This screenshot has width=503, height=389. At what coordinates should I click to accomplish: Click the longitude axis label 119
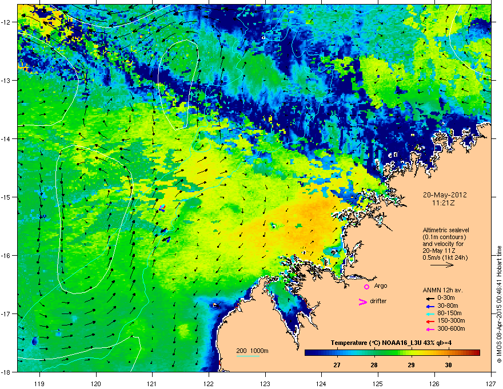tap(39, 383)
